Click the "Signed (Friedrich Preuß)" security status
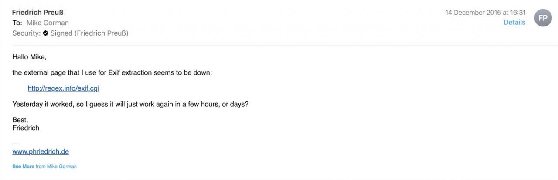This screenshot has width=558, height=180. pos(89,33)
